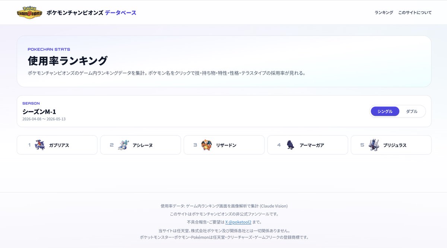Select the rank 1 ガブリアス card
The image size is (447, 248).
[x=57, y=145]
